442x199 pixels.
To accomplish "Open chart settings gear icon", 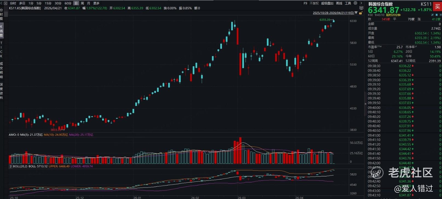I will click(355, 3).
